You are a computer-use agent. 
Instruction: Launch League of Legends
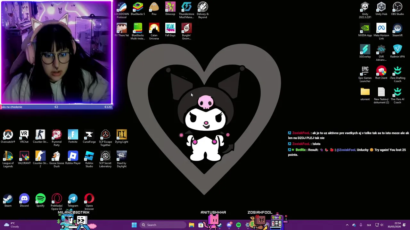point(8,159)
